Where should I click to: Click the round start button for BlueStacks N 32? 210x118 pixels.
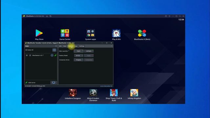coord(52,55)
